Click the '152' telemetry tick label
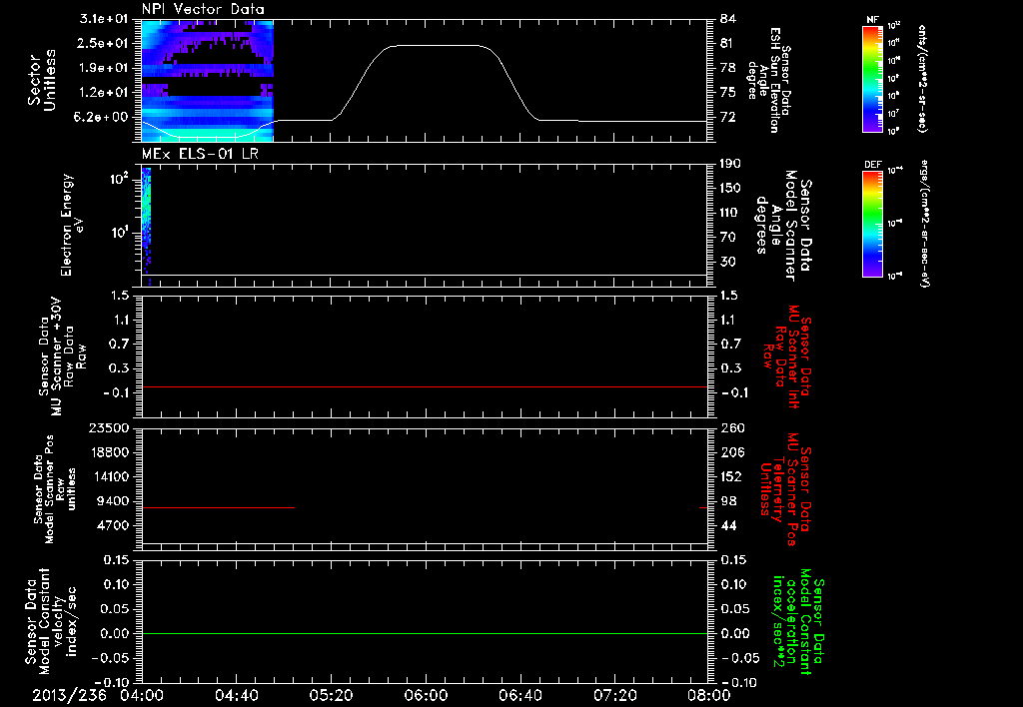The height and width of the screenshot is (707, 1023). tap(730, 476)
